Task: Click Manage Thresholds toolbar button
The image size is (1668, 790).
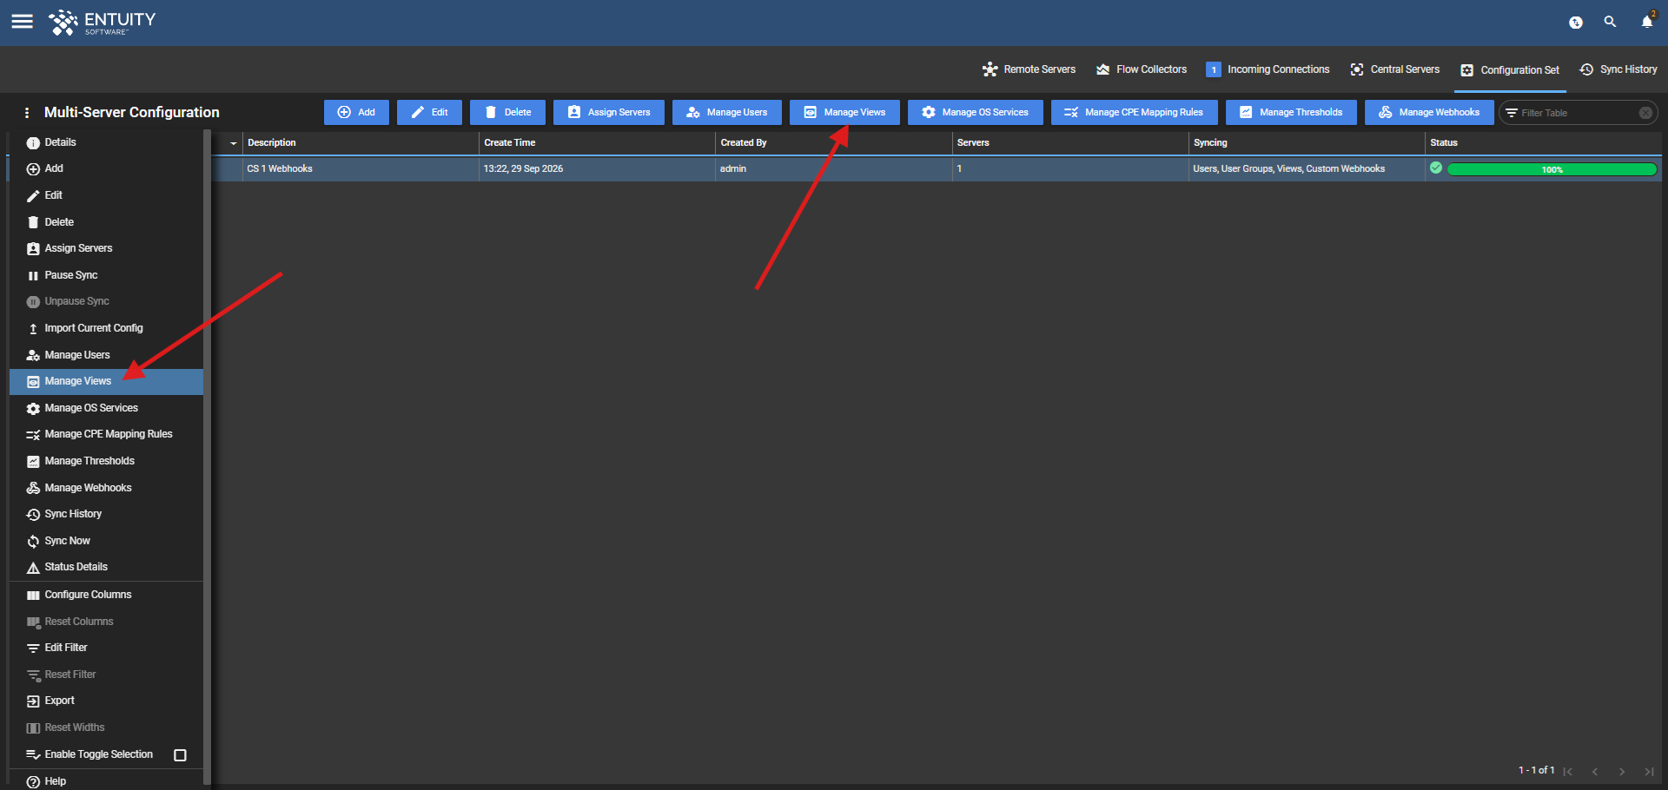Action: click(1290, 112)
